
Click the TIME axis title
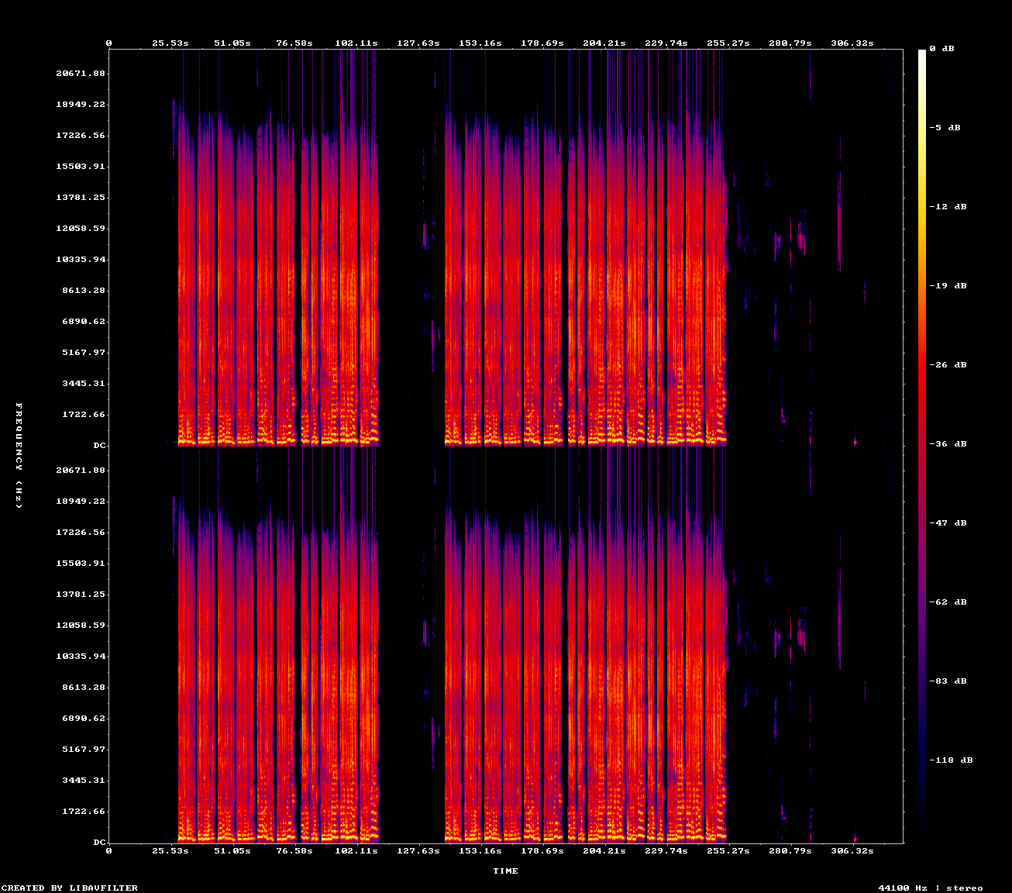[505, 871]
